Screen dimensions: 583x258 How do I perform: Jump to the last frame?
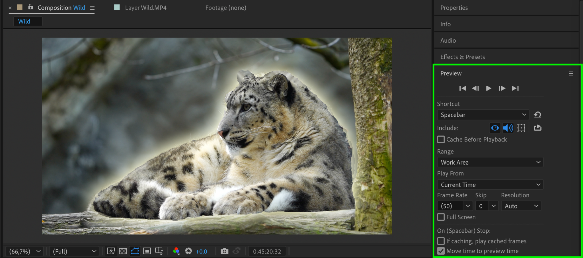click(x=515, y=88)
